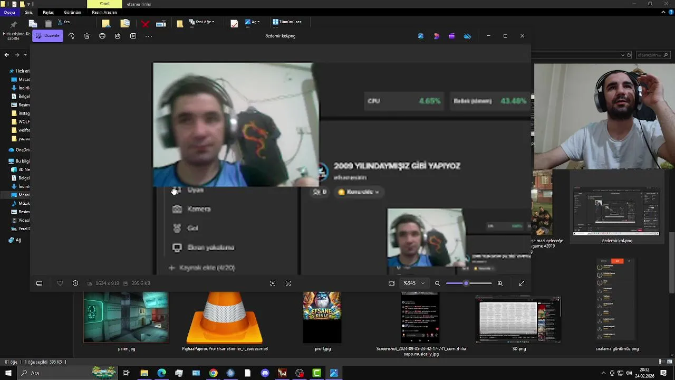
Task: Select the profl.jpg file
Action: click(x=322, y=322)
